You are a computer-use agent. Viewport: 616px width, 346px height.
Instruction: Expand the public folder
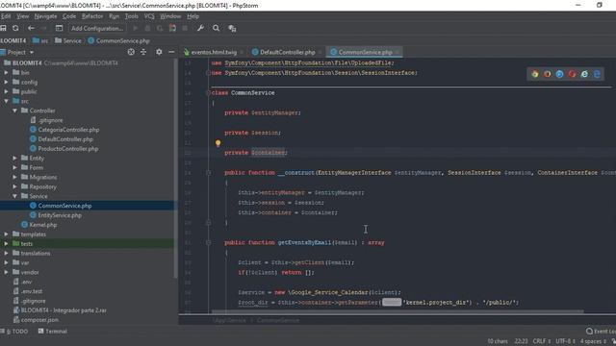click(x=7, y=91)
